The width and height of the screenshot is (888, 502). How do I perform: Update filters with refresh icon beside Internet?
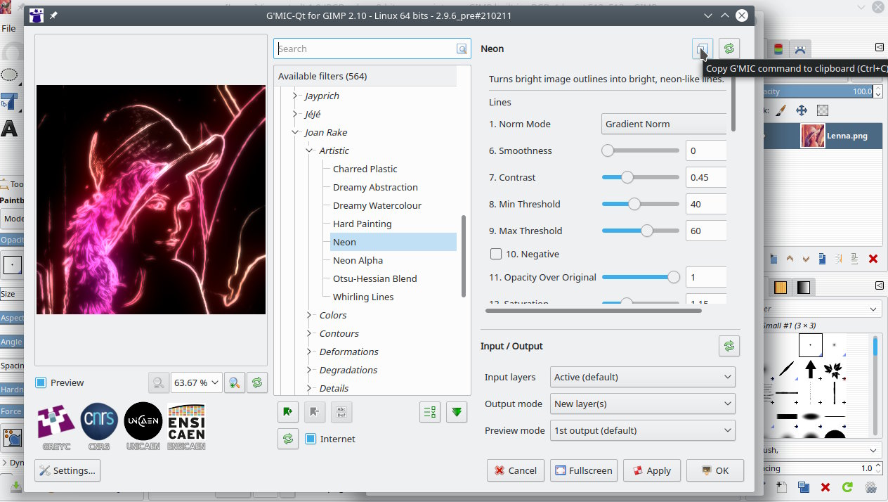[288, 439]
